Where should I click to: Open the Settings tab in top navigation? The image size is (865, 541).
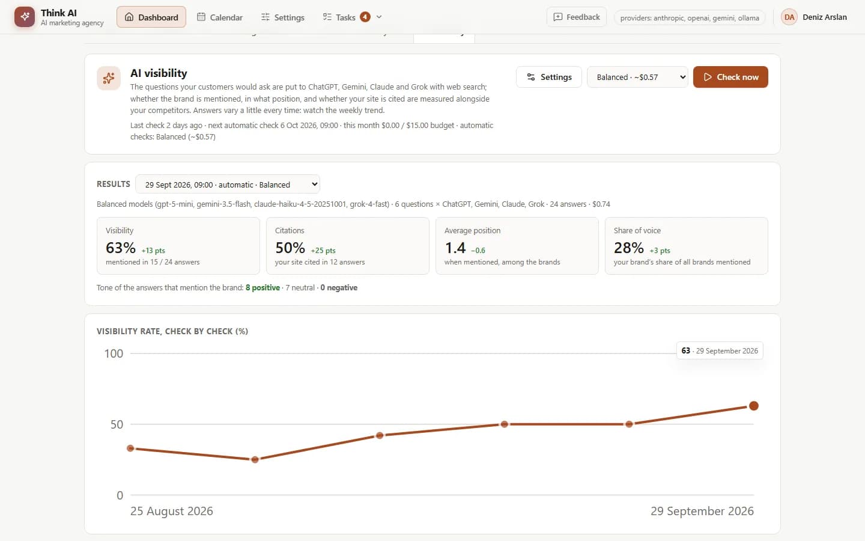283,17
